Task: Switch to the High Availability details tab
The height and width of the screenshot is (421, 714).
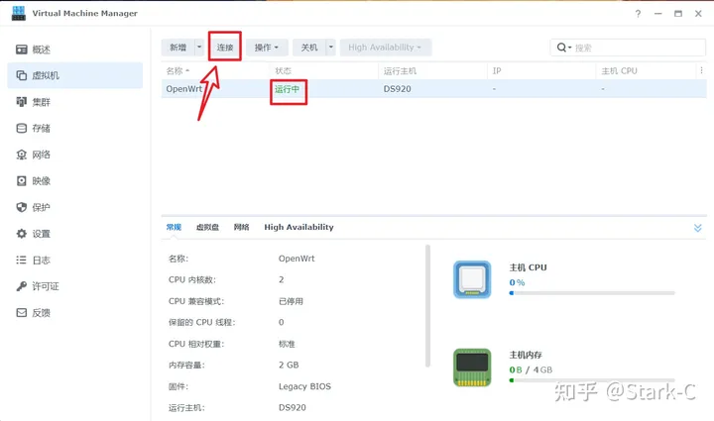Action: point(298,227)
